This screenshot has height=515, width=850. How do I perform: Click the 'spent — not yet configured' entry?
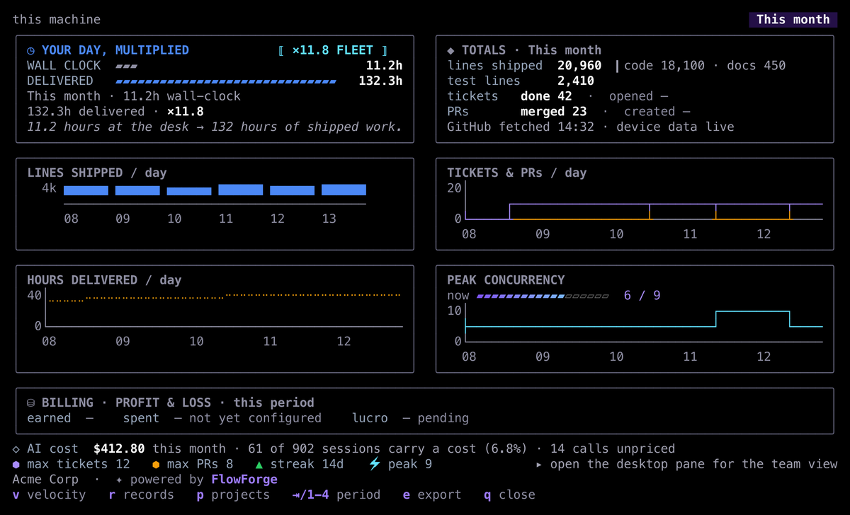click(222, 418)
